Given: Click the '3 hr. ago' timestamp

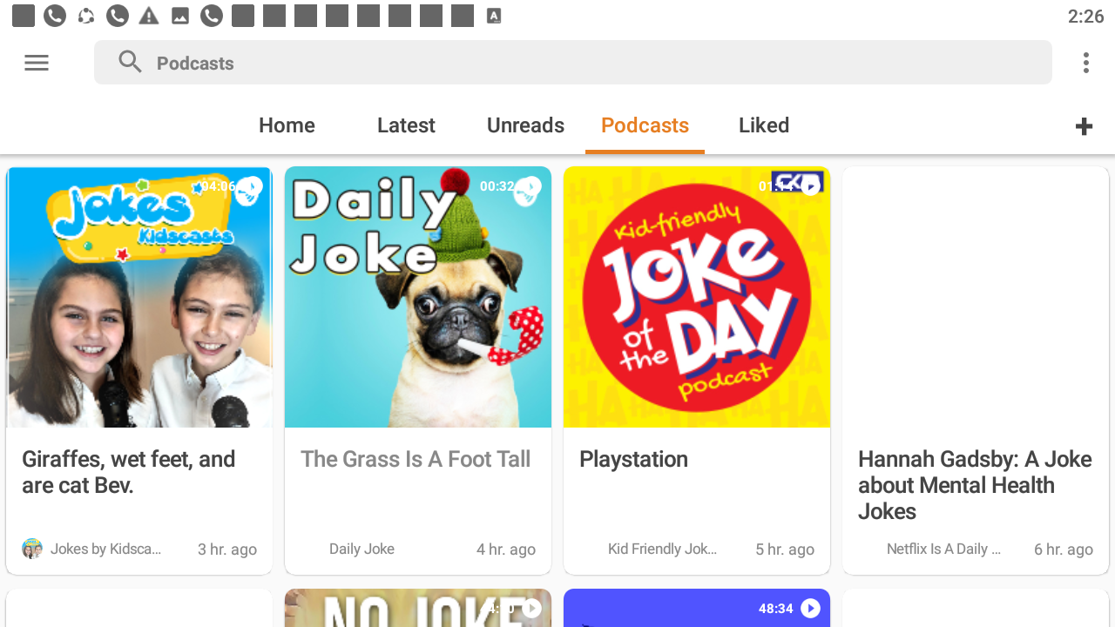Looking at the screenshot, I should pyautogui.click(x=227, y=549).
